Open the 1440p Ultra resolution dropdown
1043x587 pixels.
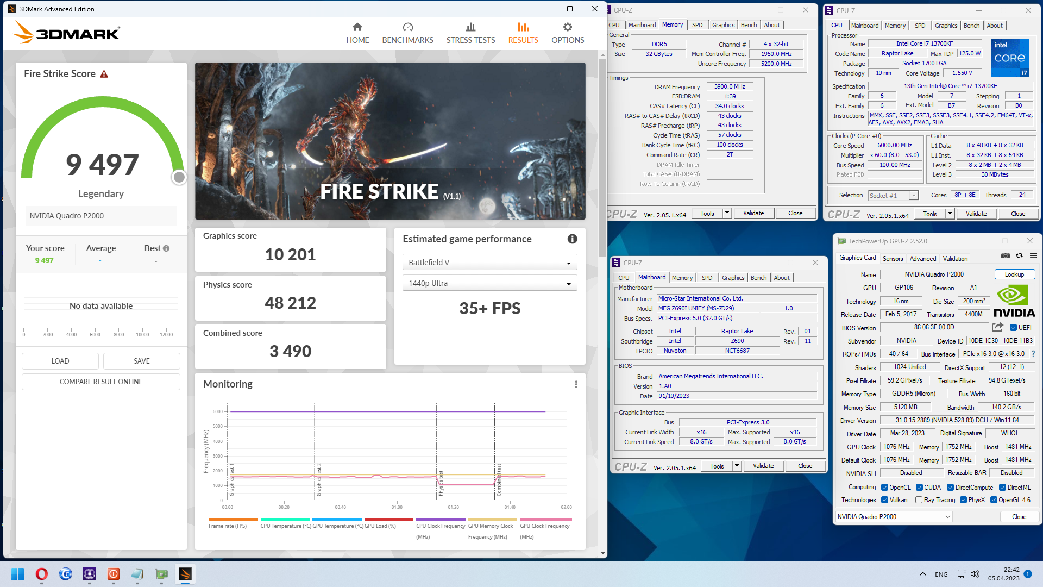[x=489, y=283]
